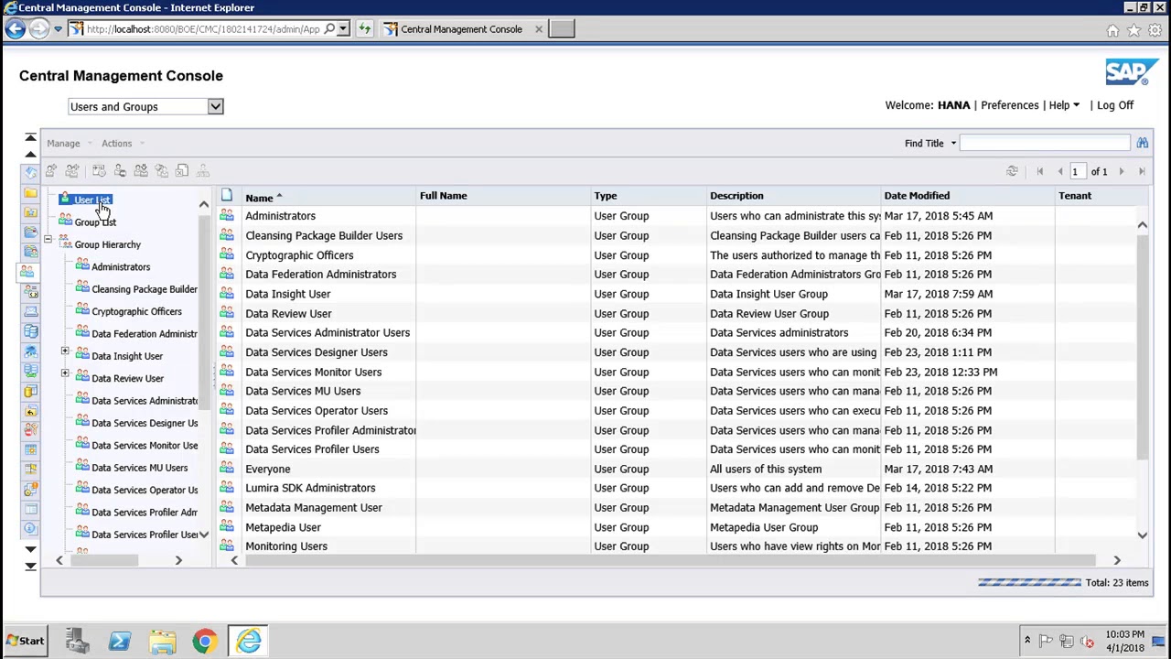Click Tenant column header
The width and height of the screenshot is (1171, 659).
1075,196
